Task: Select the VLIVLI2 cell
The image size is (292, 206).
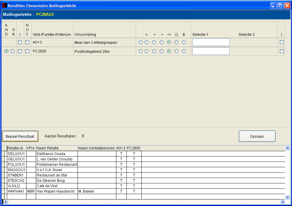Action: [x=17, y=186]
